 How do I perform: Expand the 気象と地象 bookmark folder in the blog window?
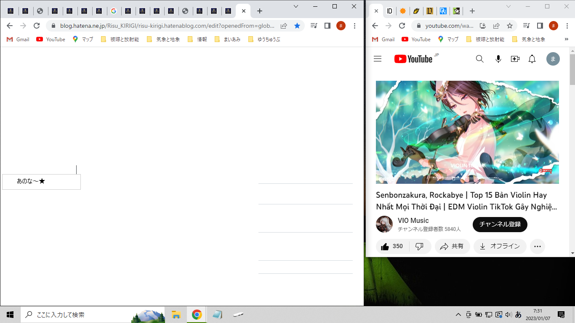point(163,39)
